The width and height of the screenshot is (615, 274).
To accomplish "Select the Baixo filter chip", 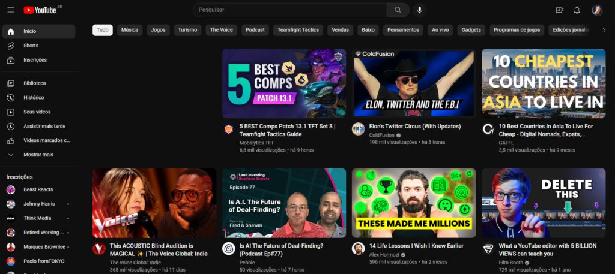I will tap(368, 30).
